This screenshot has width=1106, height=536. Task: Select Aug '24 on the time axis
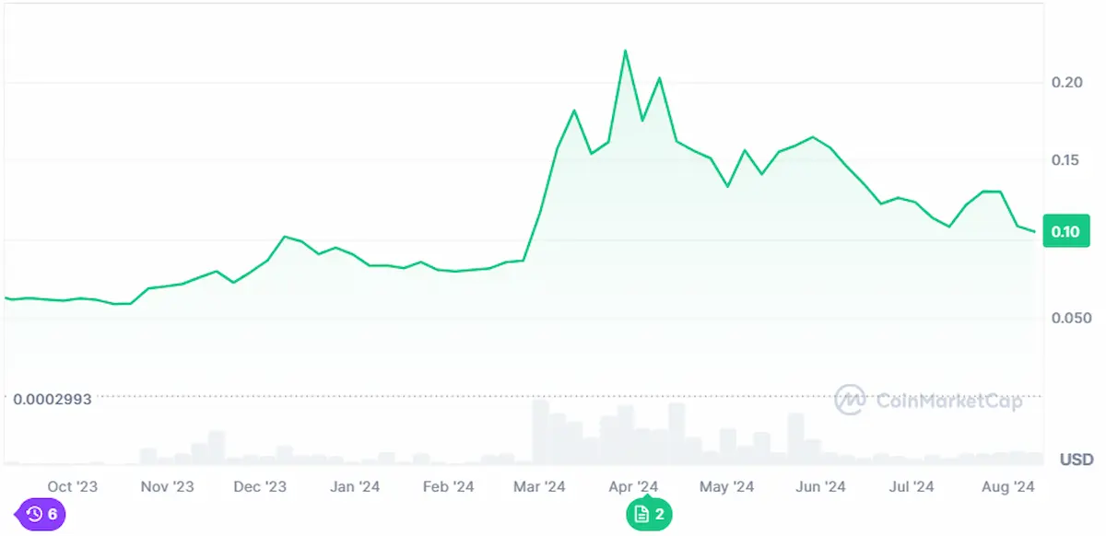click(1008, 486)
